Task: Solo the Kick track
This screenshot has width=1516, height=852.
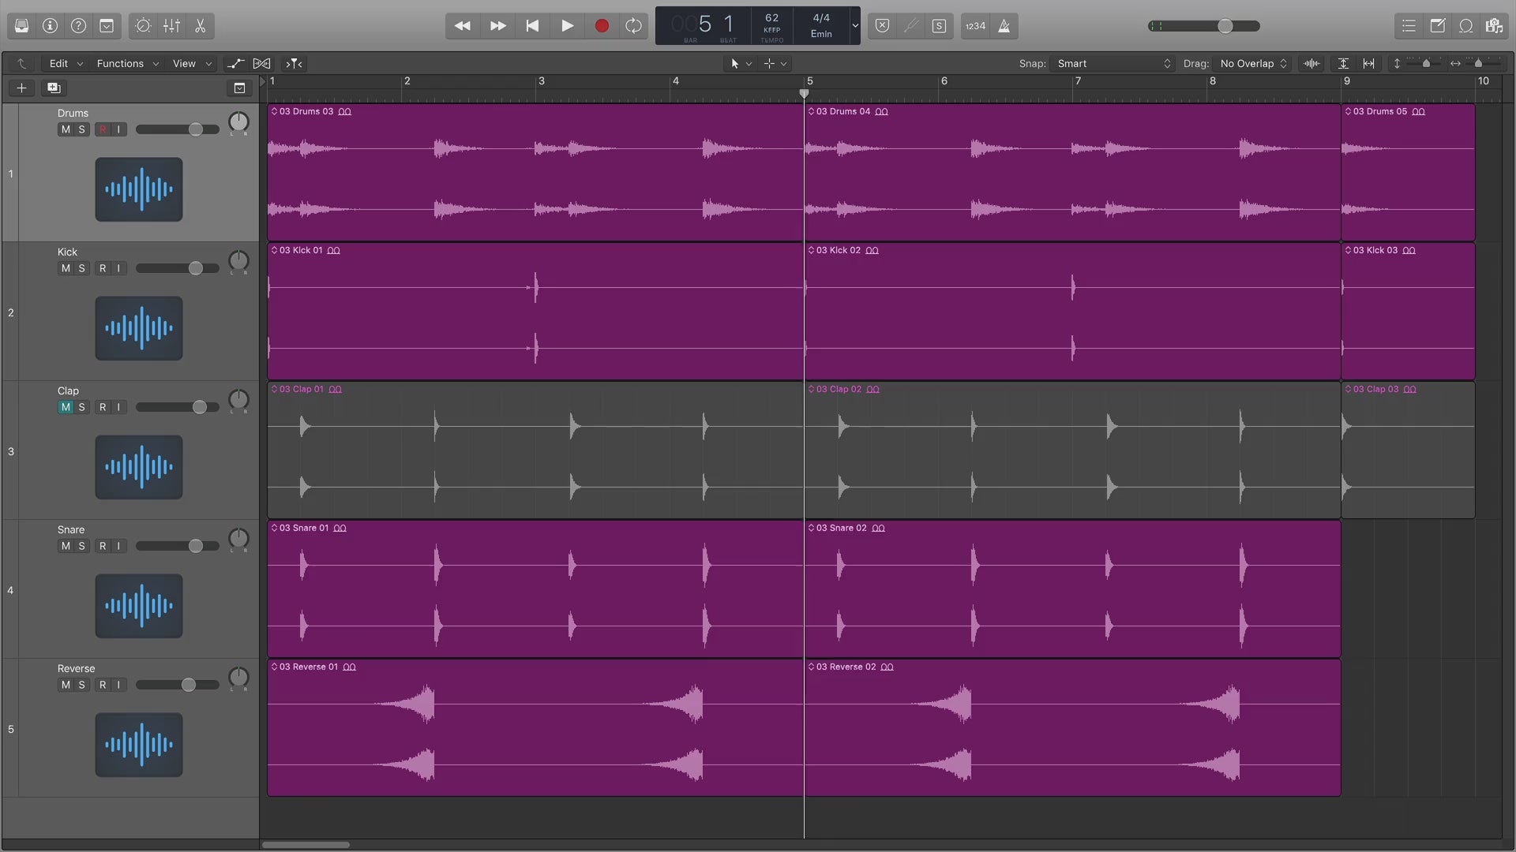Action: 81,268
